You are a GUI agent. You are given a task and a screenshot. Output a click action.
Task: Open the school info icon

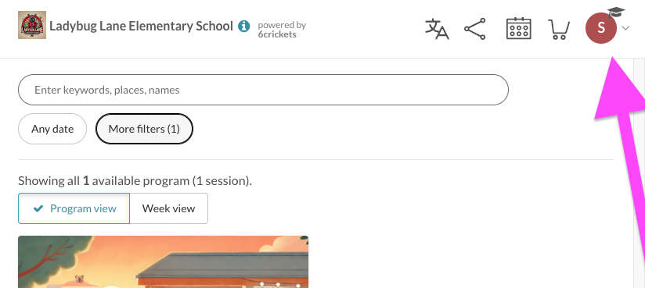(x=244, y=27)
